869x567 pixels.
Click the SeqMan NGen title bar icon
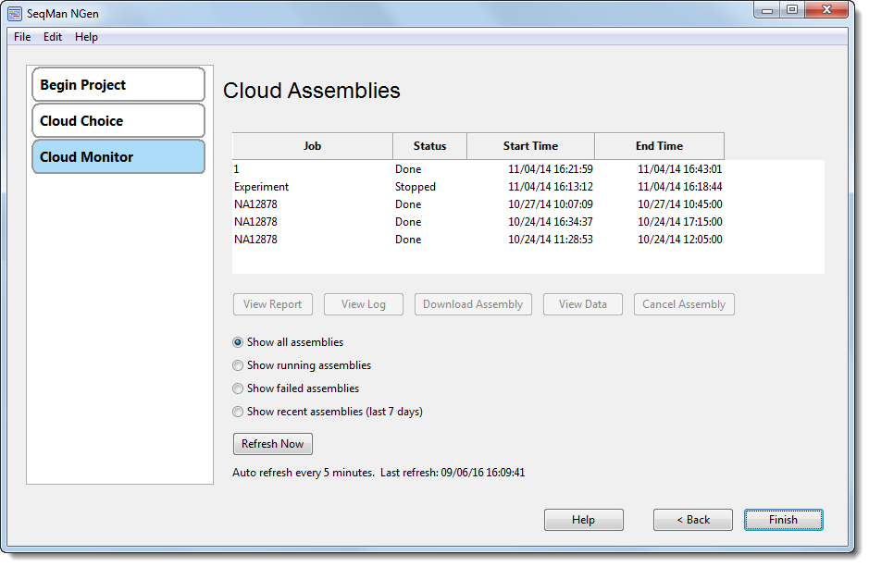pyautogui.click(x=15, y=14)
